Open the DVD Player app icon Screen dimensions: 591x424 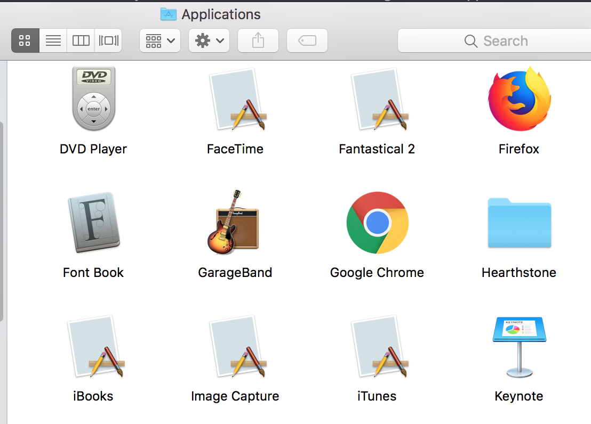[x=93, y=99]
